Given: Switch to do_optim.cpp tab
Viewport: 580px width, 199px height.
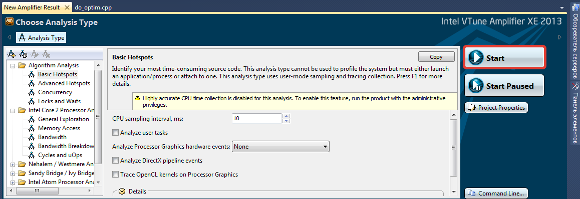Looking at the screenshot, I should 93,7.
